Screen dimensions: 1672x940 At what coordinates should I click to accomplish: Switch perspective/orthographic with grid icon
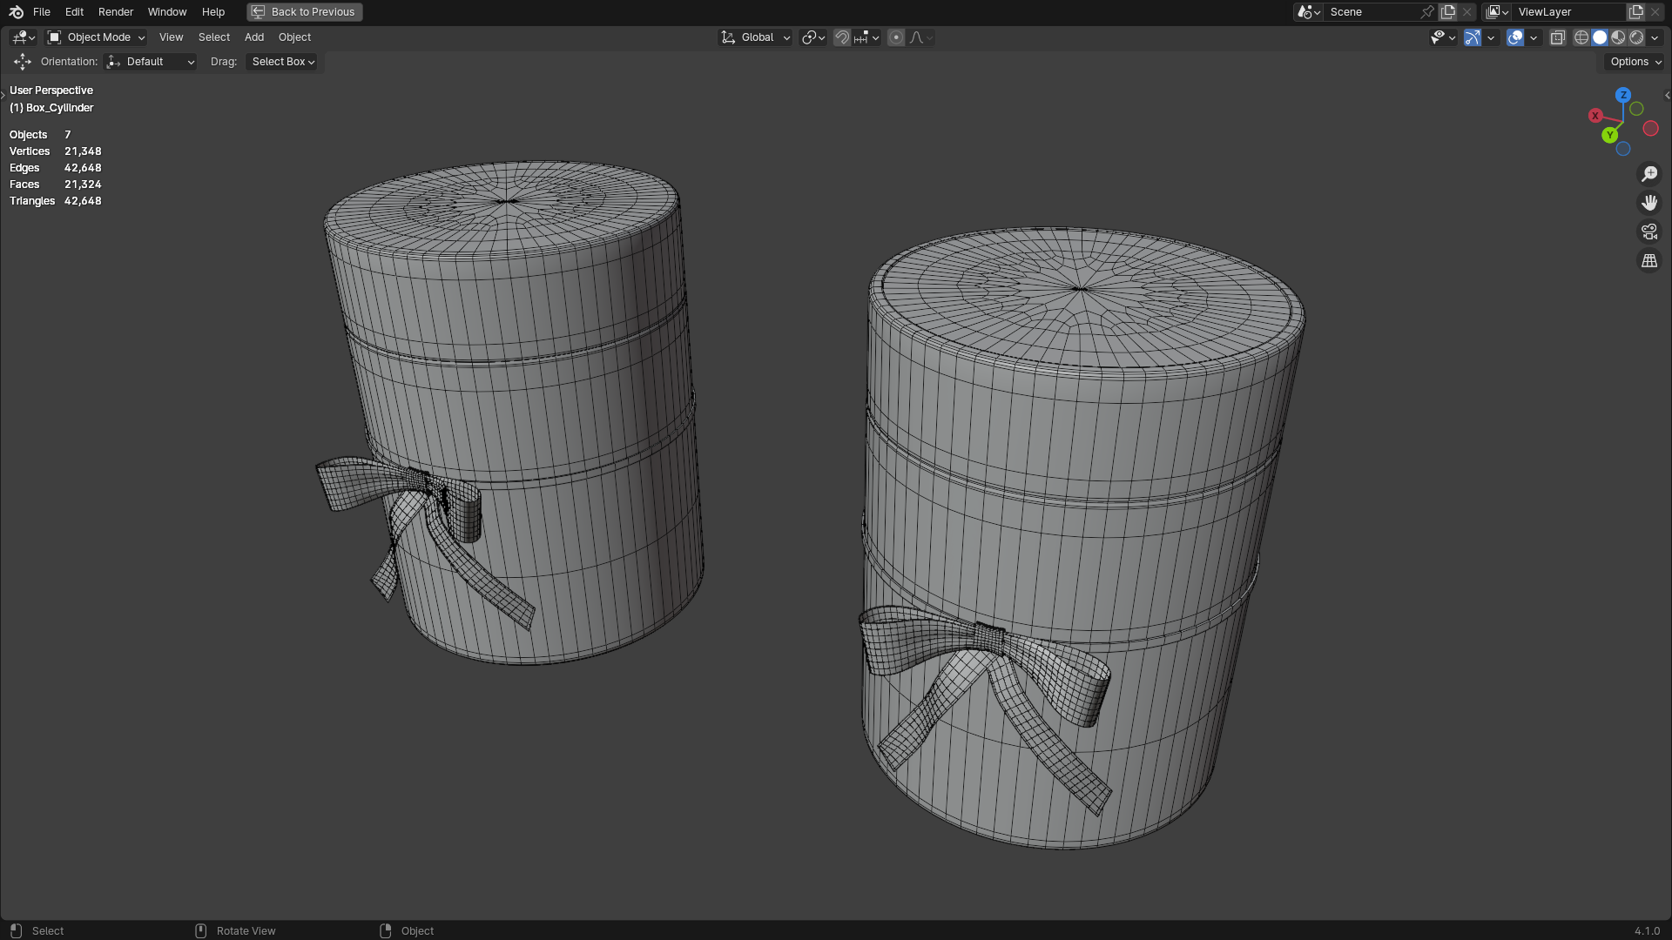click(1649, 260)
